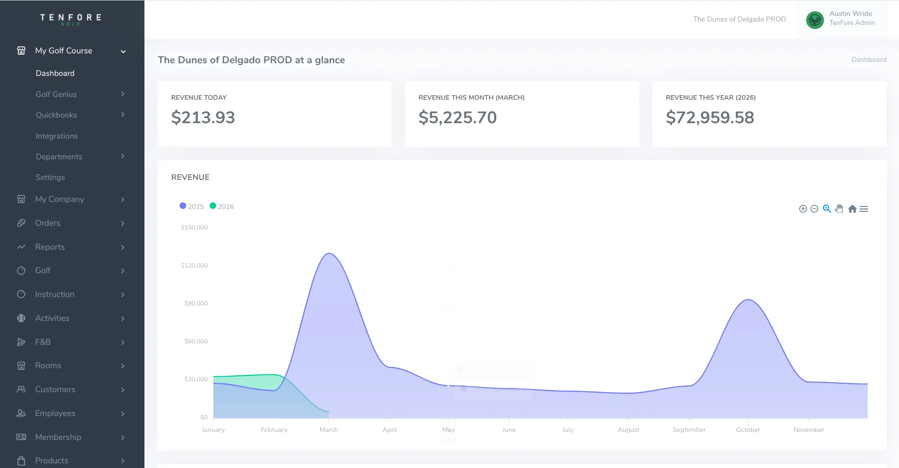
Task: Click the Orders link icon in the sidebar
Action: 22,223
